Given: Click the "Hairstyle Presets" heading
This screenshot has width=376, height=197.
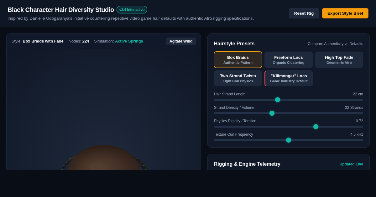Looking at the screenshot, I should pyautogui.click(x=234, y=44).
